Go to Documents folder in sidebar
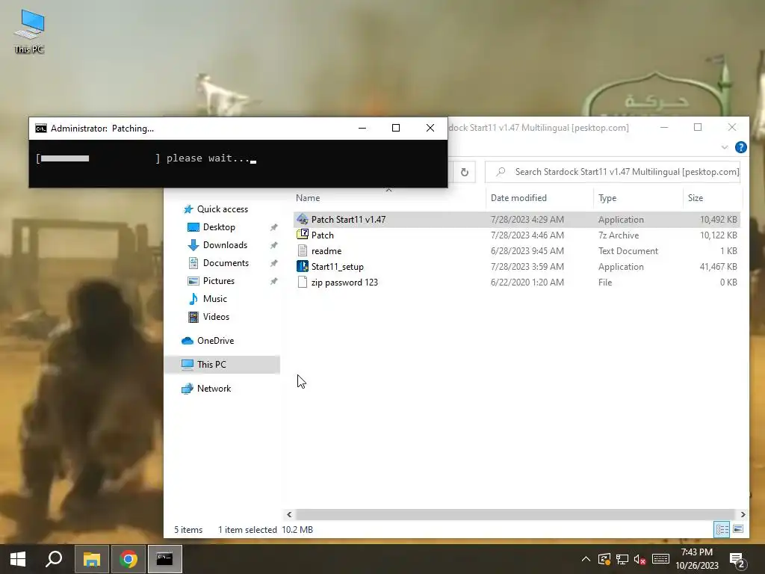This screenshot has width=765, height=574. point(226,263)
